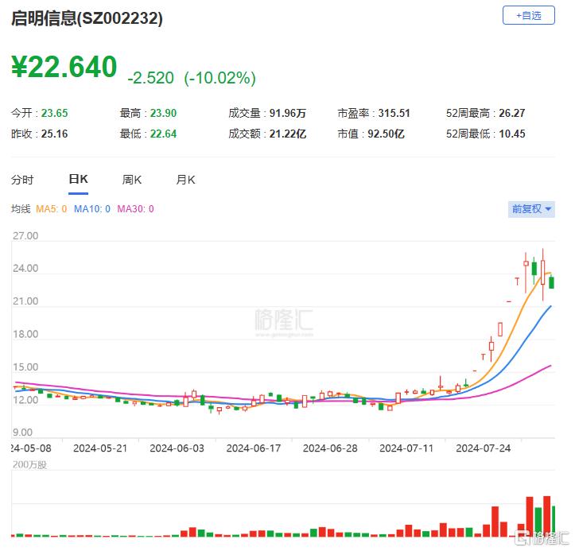
Task: Click the MA10 moving average label
Action: tap(92, 209)
